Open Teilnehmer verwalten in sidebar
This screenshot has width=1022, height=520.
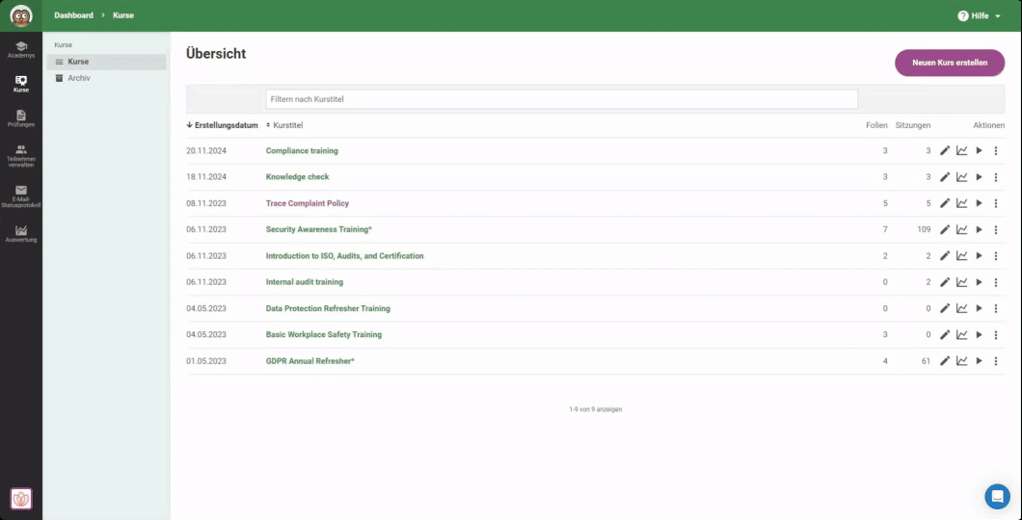pos(21,155)
